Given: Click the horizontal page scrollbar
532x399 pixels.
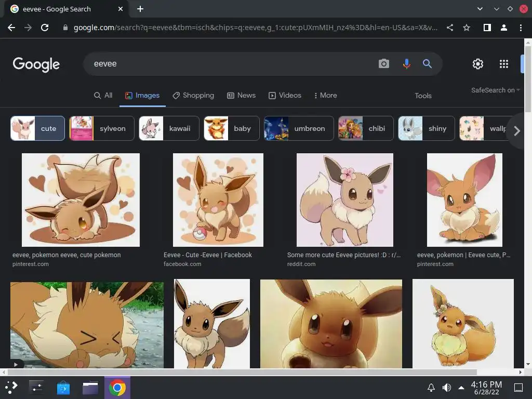Looking at the screenshot, I should tap(242, 372).
